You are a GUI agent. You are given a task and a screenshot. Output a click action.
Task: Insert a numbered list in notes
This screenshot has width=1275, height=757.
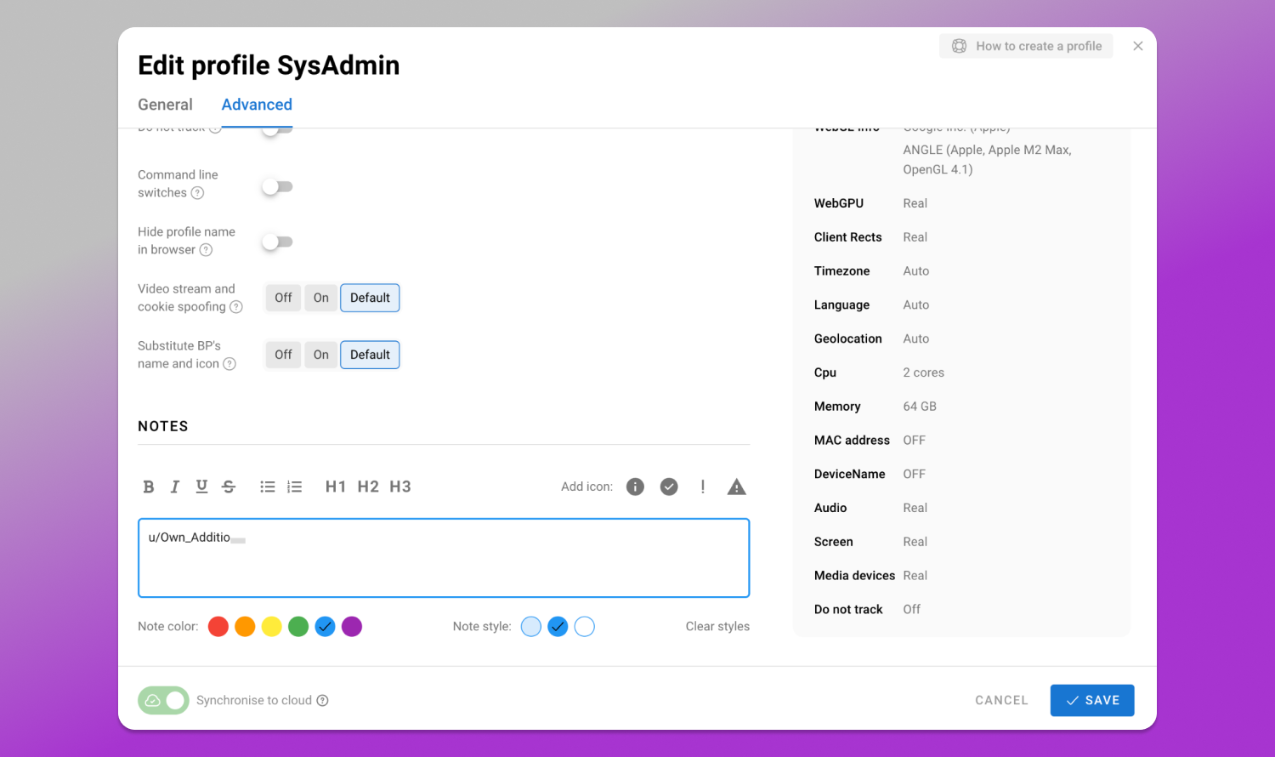[295, 487]
